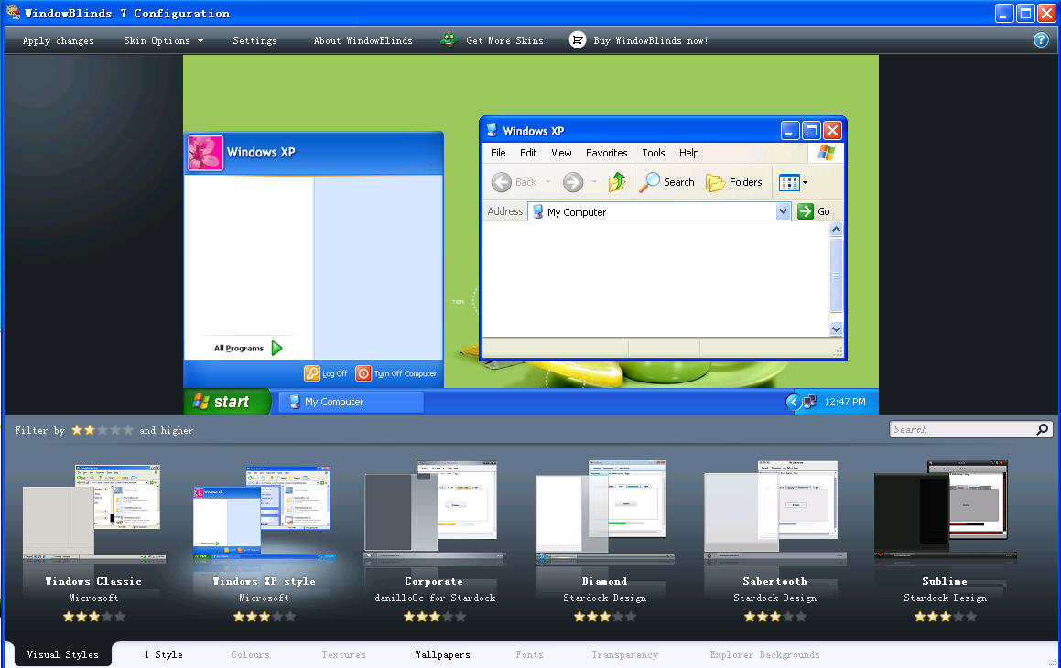Click the magnifier in the skin search box
Viewport: 1061px width, 668px height.
click(1042, 428)
